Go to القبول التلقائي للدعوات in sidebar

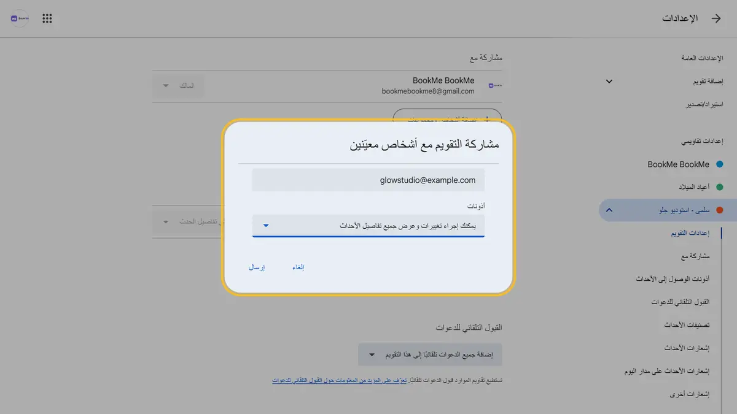click(681, 302)
